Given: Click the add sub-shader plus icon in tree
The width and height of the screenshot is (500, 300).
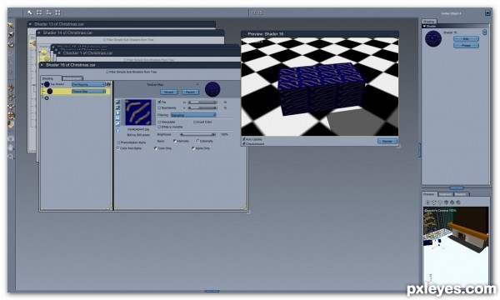Looking at the screenshot, I should 47,98.
